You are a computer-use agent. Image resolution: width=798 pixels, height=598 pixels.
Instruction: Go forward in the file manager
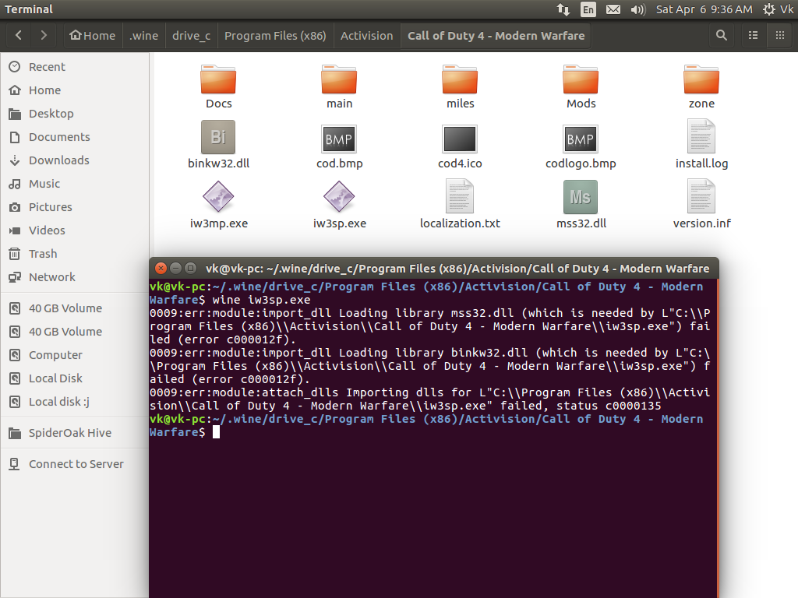[44, 36]
